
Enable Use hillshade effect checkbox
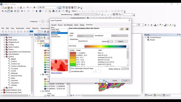click(70, 71)
